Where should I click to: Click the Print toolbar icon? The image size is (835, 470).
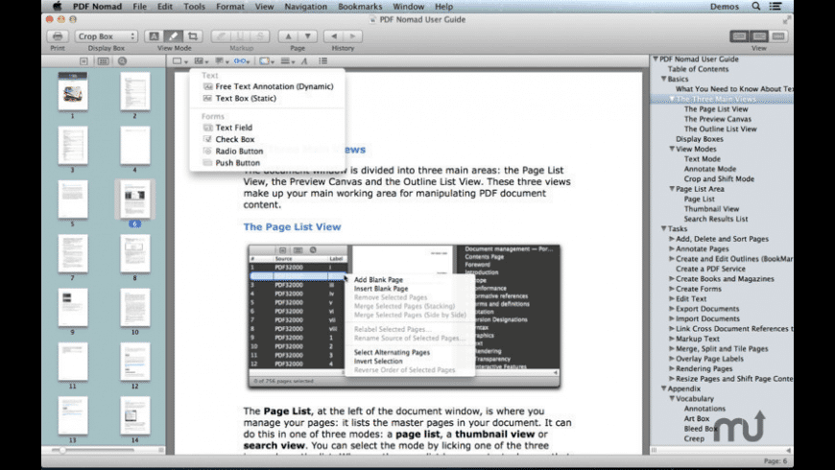point(58,36)
